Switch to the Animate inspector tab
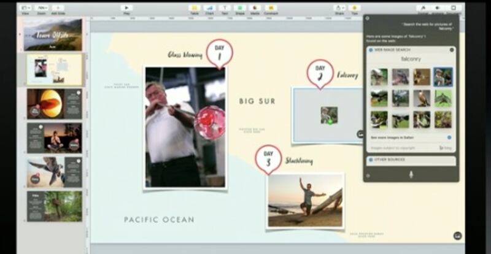Image resolution: width=491 pixels, height=254 pixels. point(438,8)
